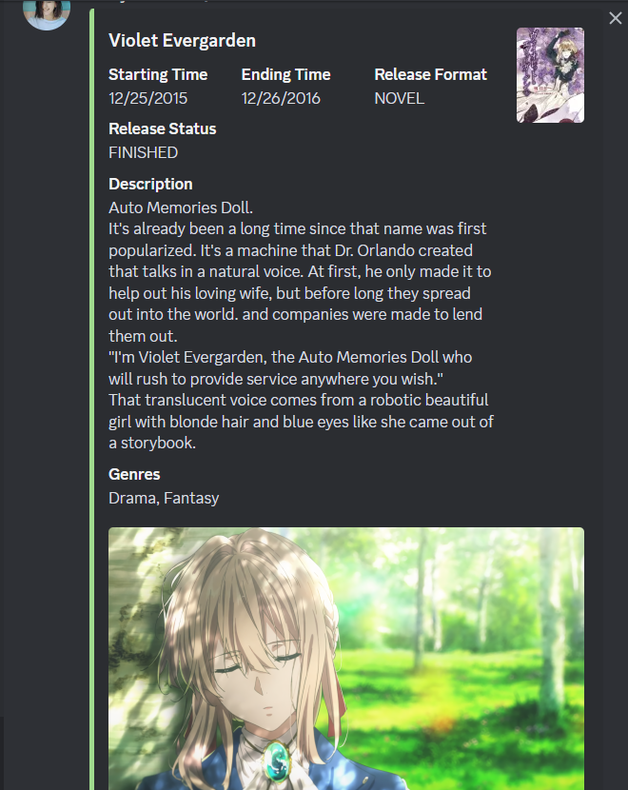Close the embed with the X icon
Screen dimensions: 628x790
coord(615,18)
